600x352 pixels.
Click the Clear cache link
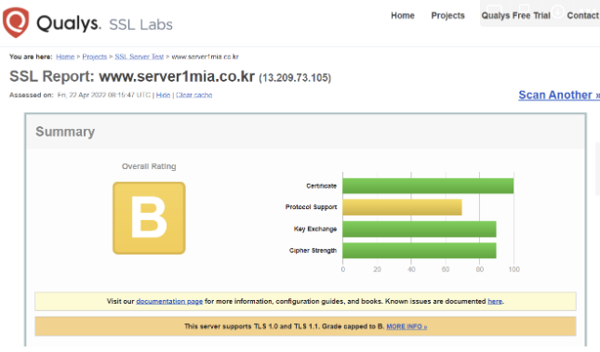pos(194,95)
